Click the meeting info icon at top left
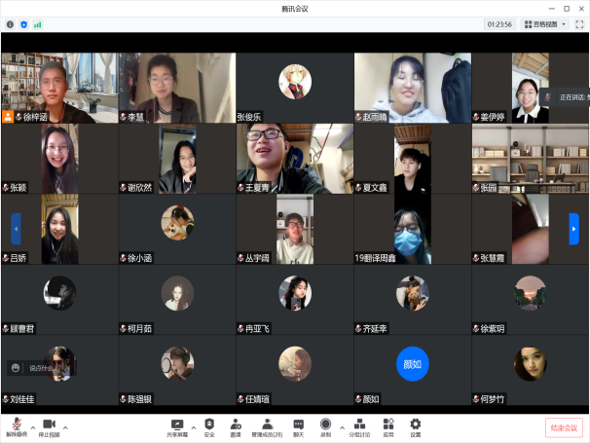The height and width of the screenshot is (443, 590). pyautogui.click(x=10, y=23)
